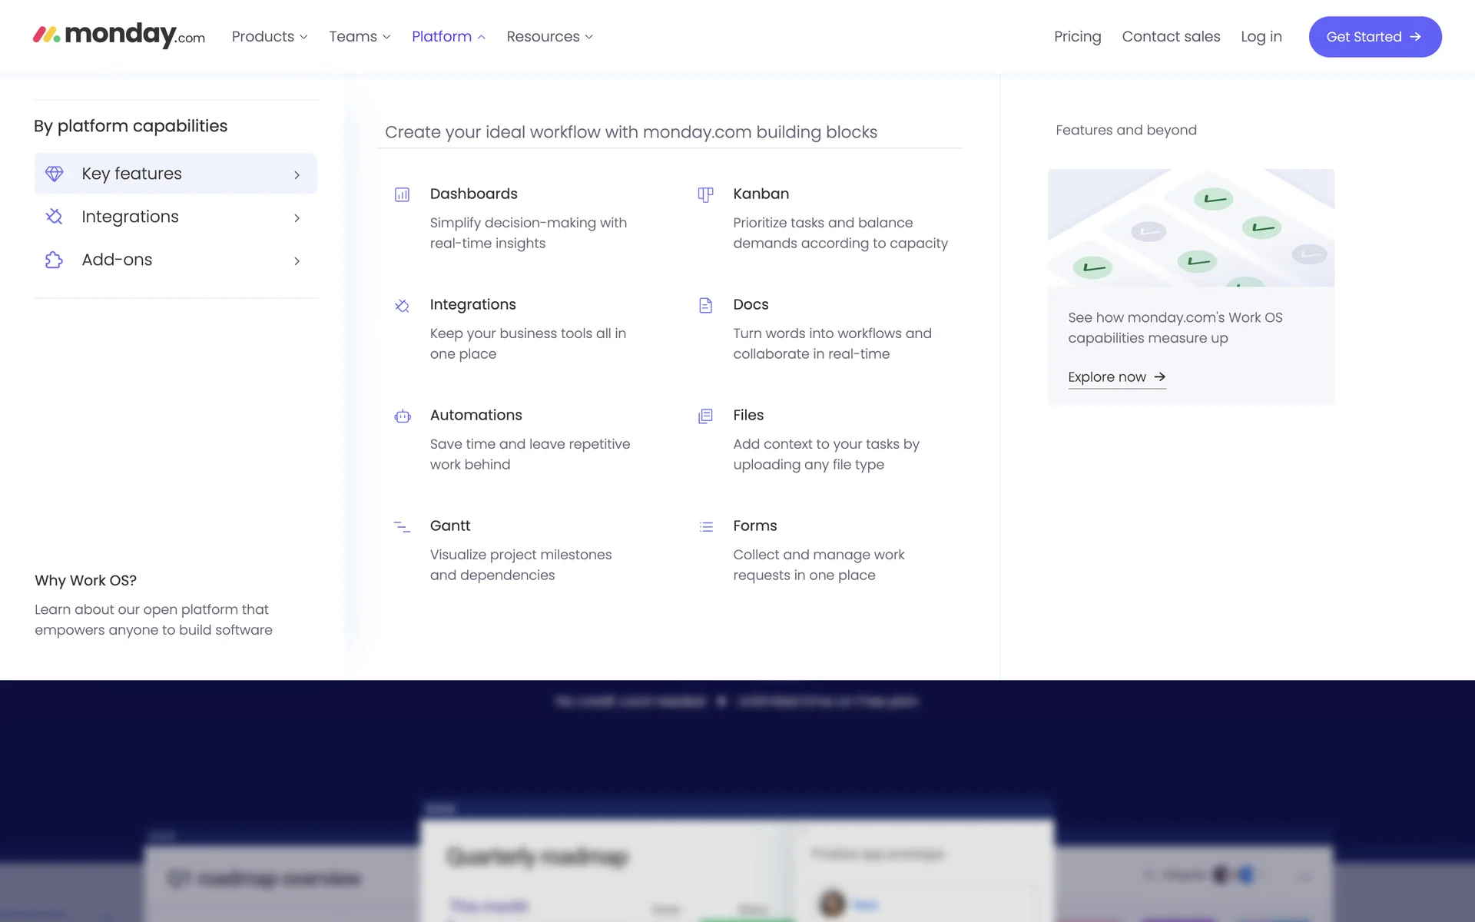
Task: Click the Get Started button
Action: coord(1374,37)
